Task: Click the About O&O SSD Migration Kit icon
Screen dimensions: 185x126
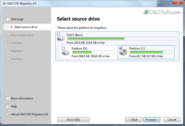Action: [x=8, y=114]
